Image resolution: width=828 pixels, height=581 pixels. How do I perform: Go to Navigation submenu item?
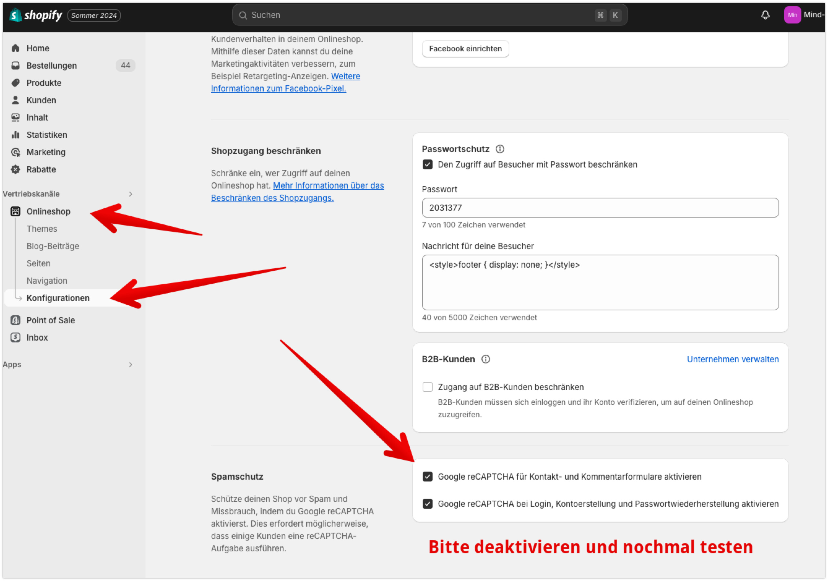click(x=47, y=281)
